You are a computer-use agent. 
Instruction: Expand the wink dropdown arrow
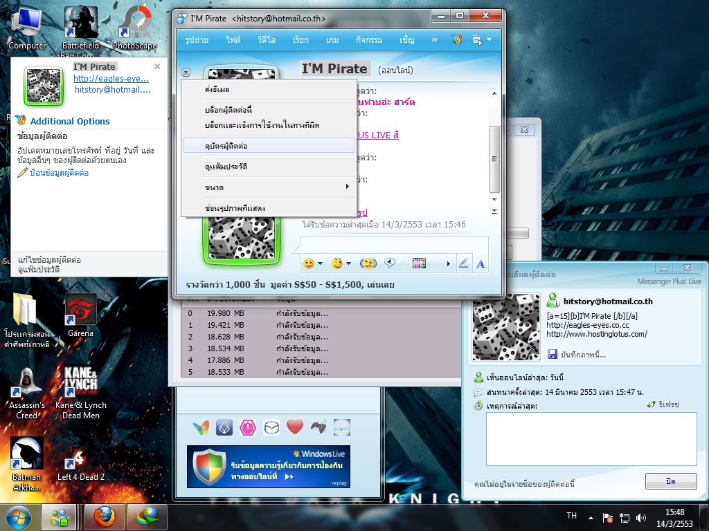click(x=348, y=263)
